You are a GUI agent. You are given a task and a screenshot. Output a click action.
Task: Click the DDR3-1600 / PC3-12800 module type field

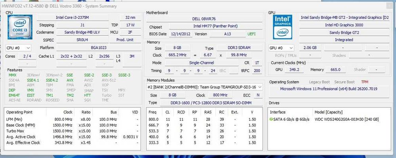click(211, 103)
